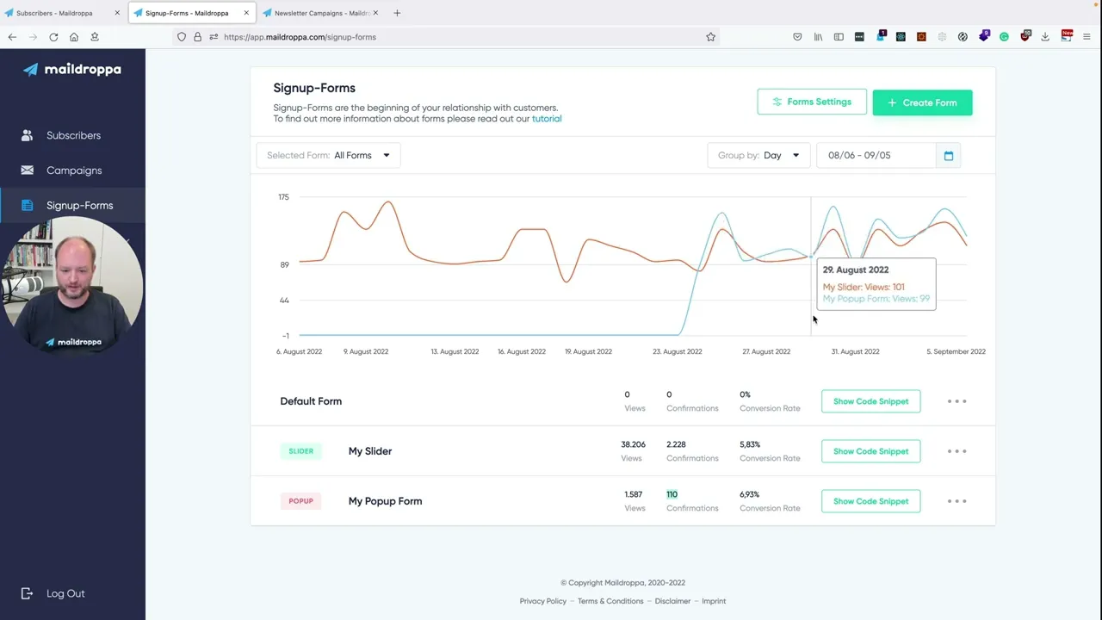The width and height of the screenshot is (1102, 620).
Task: Open three-dot menu for My Slider
Action: (957, 451)
